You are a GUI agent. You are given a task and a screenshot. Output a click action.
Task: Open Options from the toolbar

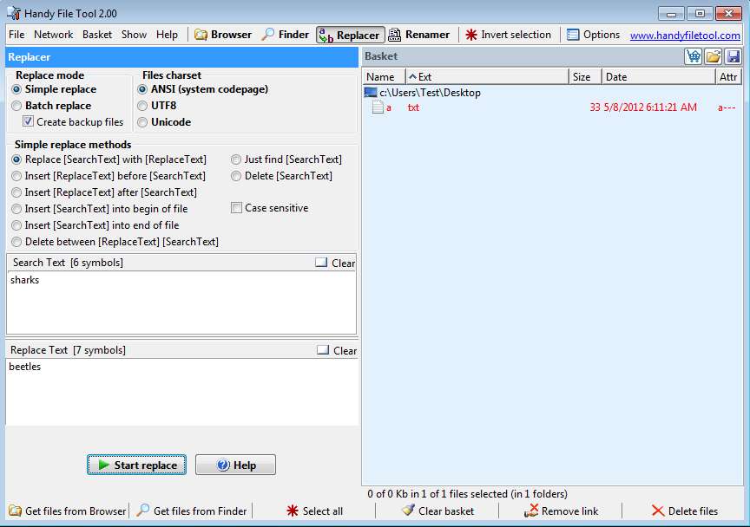(593, 35)
